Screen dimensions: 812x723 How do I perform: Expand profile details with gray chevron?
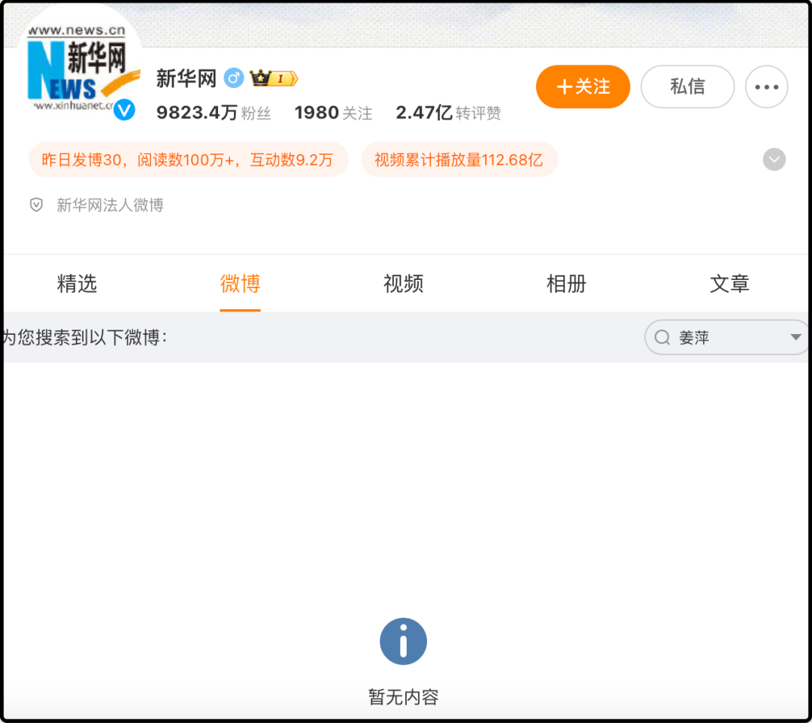[x=774, y=159]
